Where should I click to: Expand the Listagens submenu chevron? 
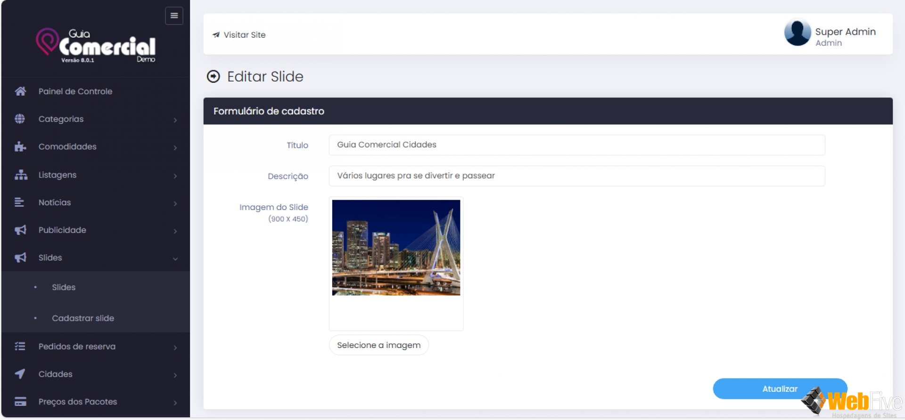pyautogui.click(x=175, y=176)
